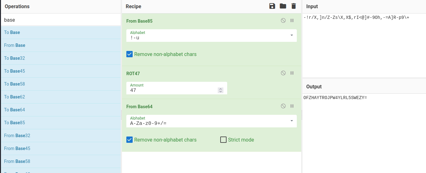Open the Base64 Alphabet dropdown
This screenshot has height=173, width=426.
click(291, 121)
